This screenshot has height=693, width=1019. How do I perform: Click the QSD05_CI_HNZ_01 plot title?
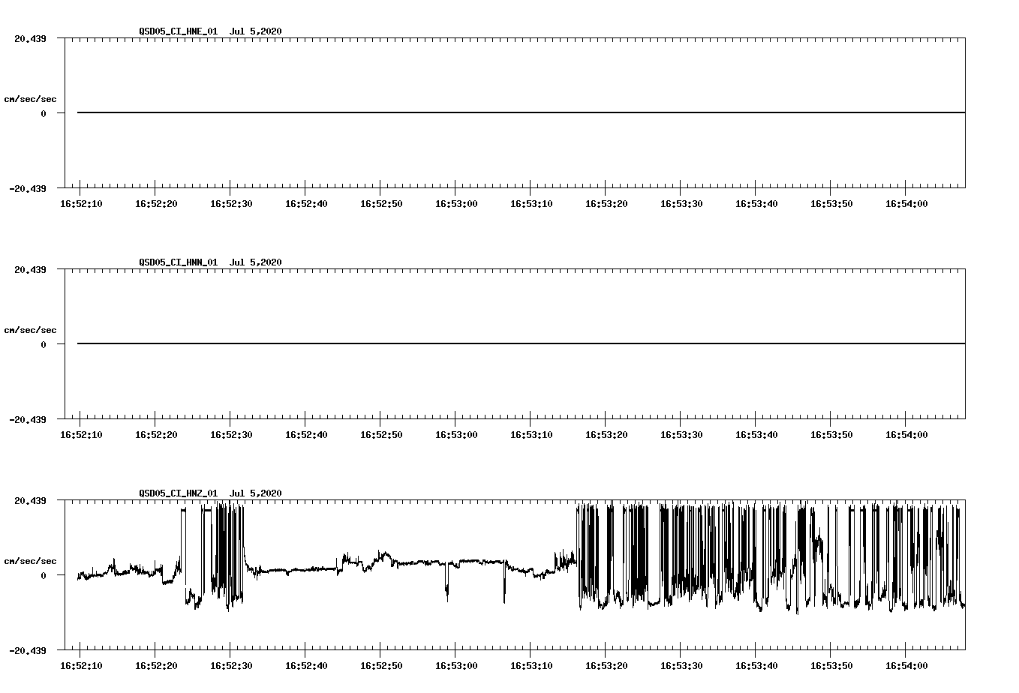[210, 493]
